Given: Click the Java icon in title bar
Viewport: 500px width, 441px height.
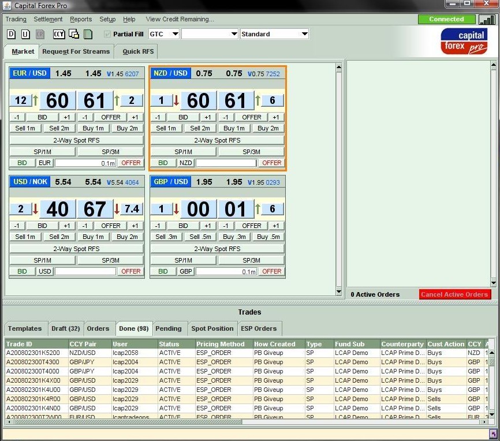Looking at the screenshot, I should 7,5.
